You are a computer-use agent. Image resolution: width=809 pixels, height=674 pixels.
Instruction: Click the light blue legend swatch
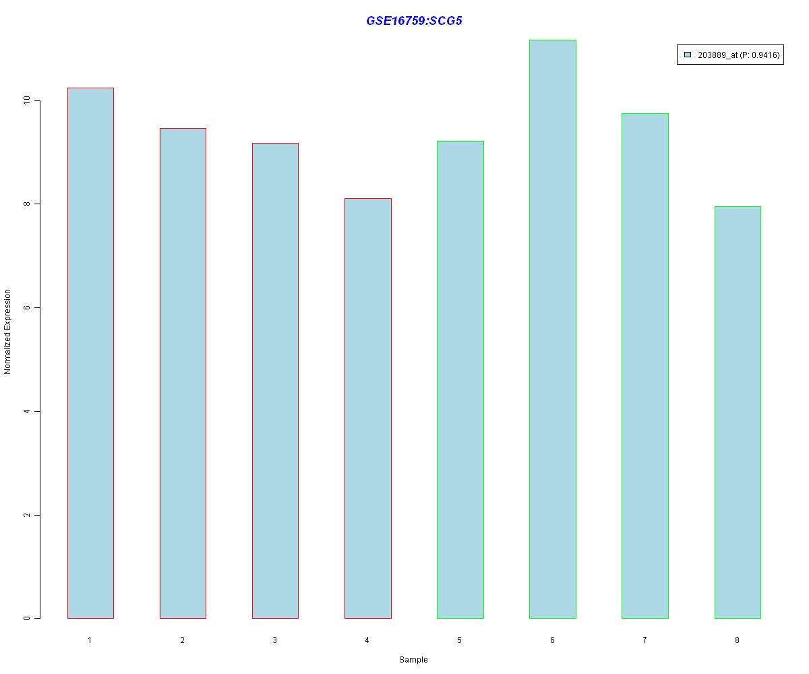click(687, 55)
